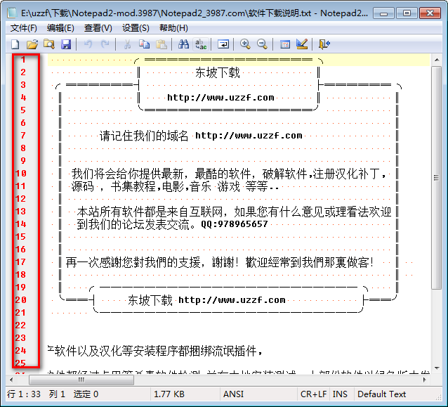Open a file with the folder icon
This screenshot has width=448, height=407.
(x=32, y=44)
